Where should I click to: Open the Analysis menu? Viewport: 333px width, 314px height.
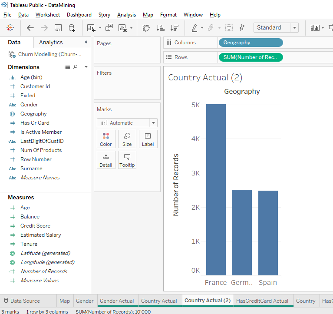click(x=126, y=15)
